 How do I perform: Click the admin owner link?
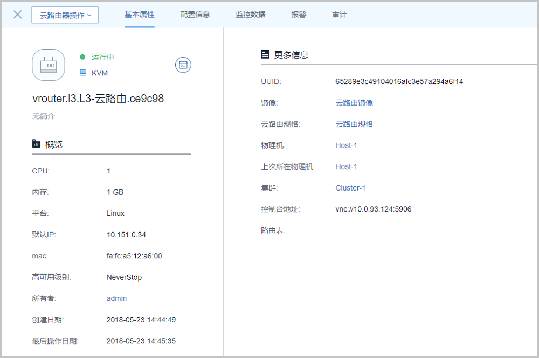coord(116,298)
